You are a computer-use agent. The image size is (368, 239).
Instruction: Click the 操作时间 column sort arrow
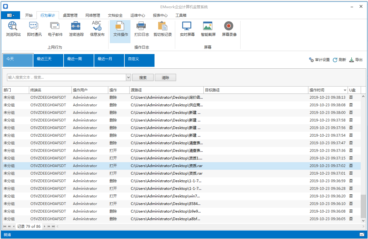coord(345,90)
